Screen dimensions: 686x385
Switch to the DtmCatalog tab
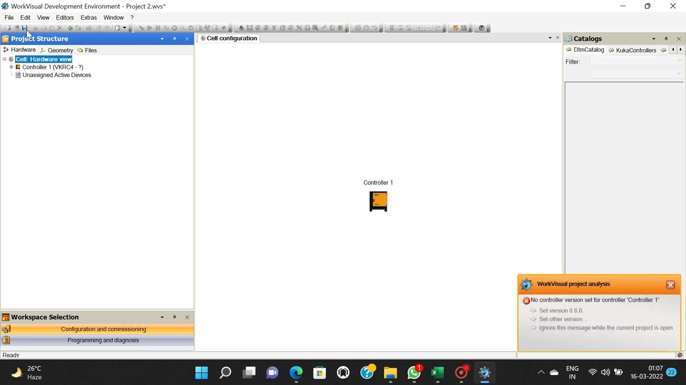pyautogui.click(x=585, y=50)
